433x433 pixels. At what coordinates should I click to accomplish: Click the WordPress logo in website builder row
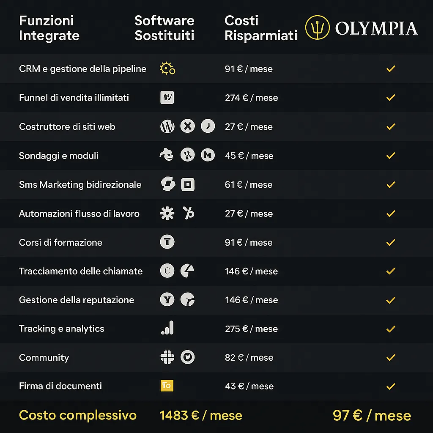[x=167, y=126]
